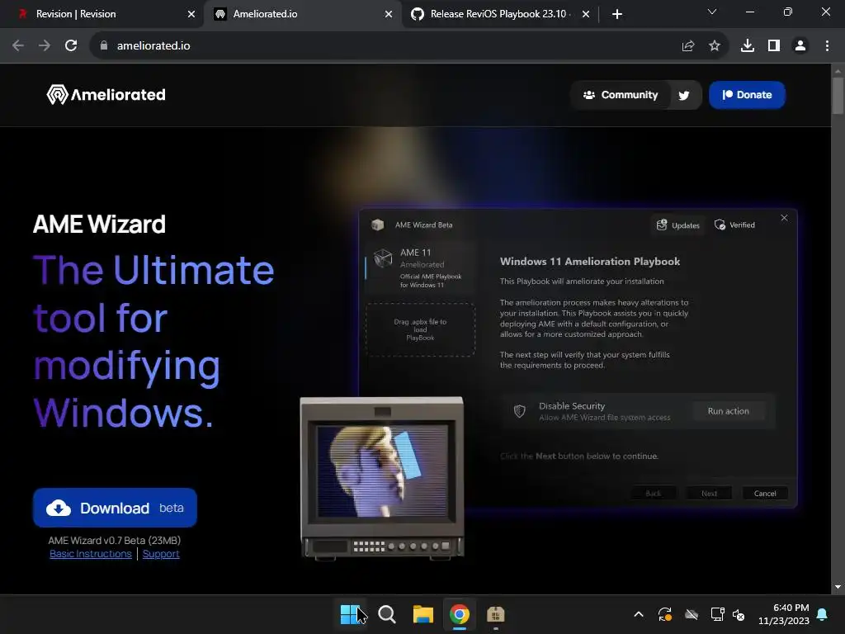Close the Revision tab
The width and height of the screenshot is (845, 634).
[191, 14]
